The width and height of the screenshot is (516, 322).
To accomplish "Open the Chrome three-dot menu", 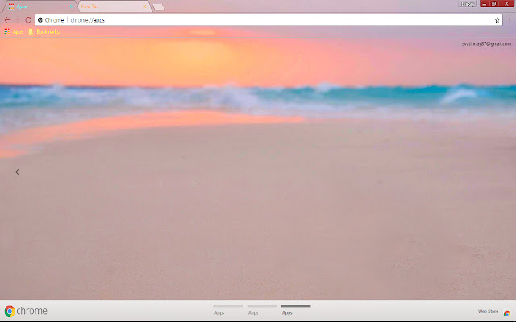I will pyautogui.click(x=510, y=20).
